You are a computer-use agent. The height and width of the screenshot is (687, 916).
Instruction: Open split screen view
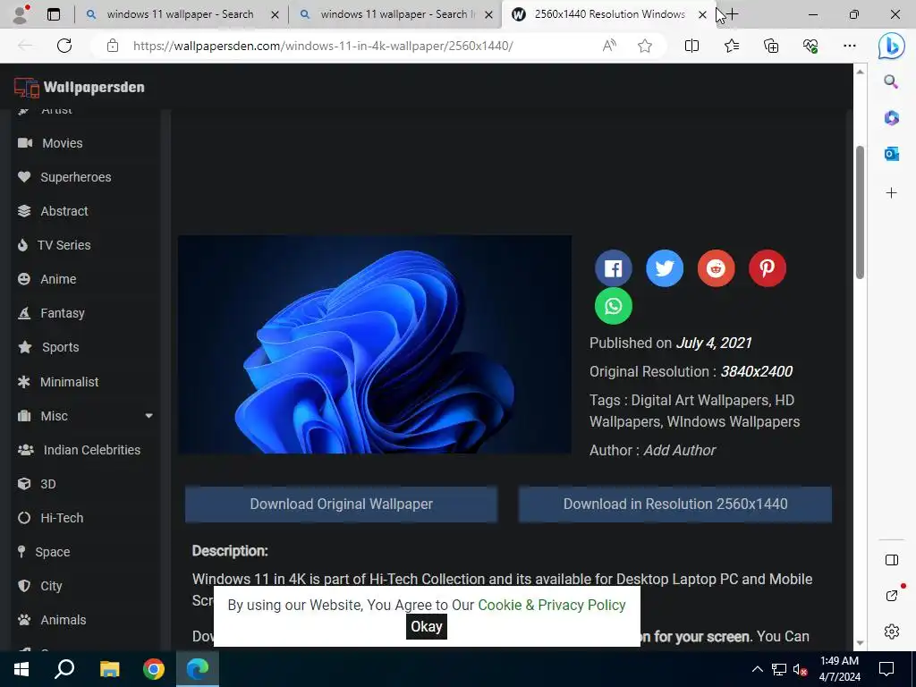[x=691, y=46]
